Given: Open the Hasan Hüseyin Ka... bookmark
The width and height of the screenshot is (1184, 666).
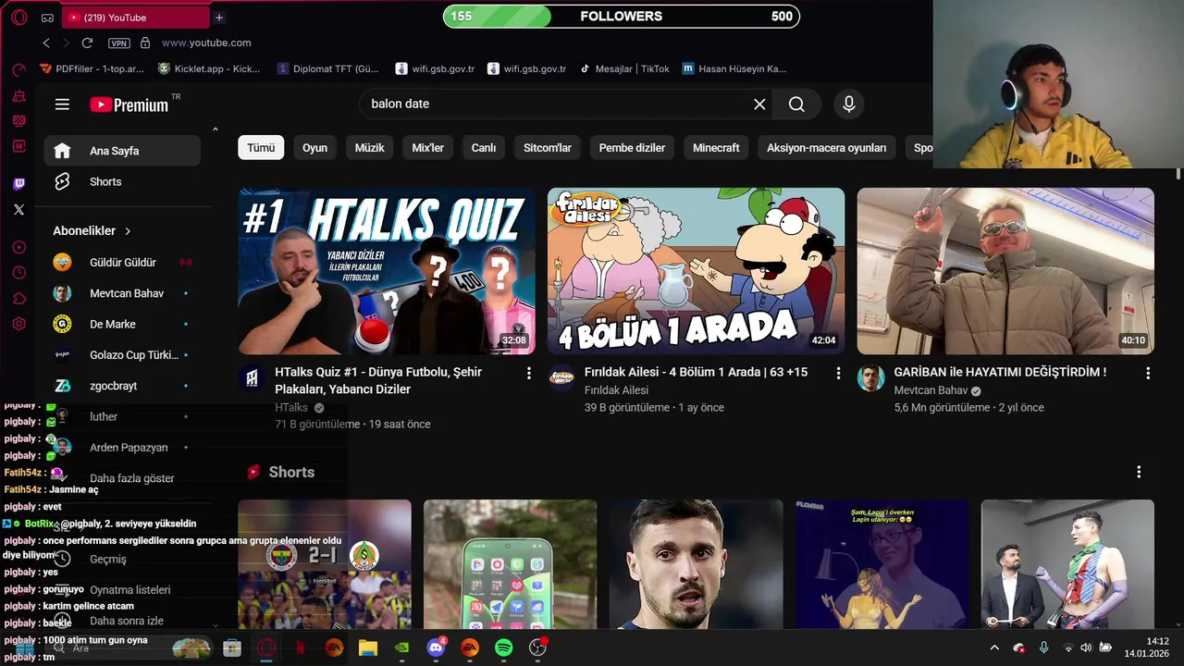Looking at the screenshot, I should point(734,68).
